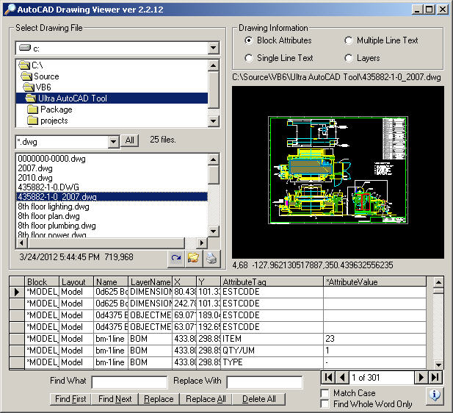This screenshot has width=453, height=413.
Task: Click into the Find What field
Action: point(129,382)
